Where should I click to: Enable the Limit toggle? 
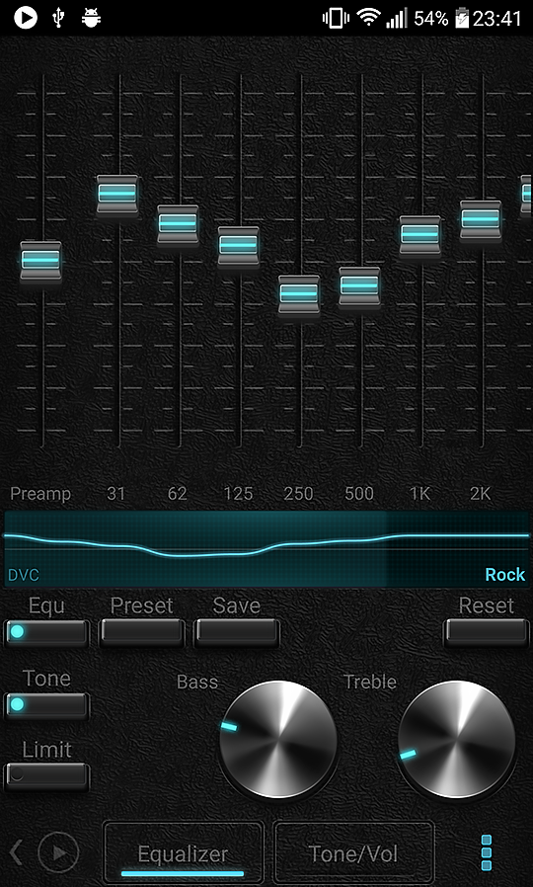tap(47, 776)
